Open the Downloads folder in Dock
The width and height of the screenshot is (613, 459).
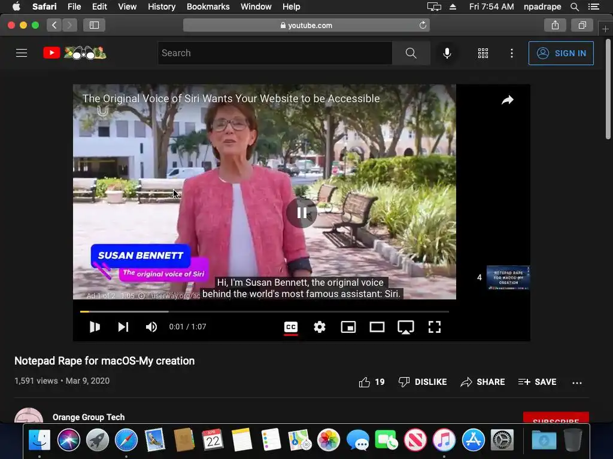point(544,440)
